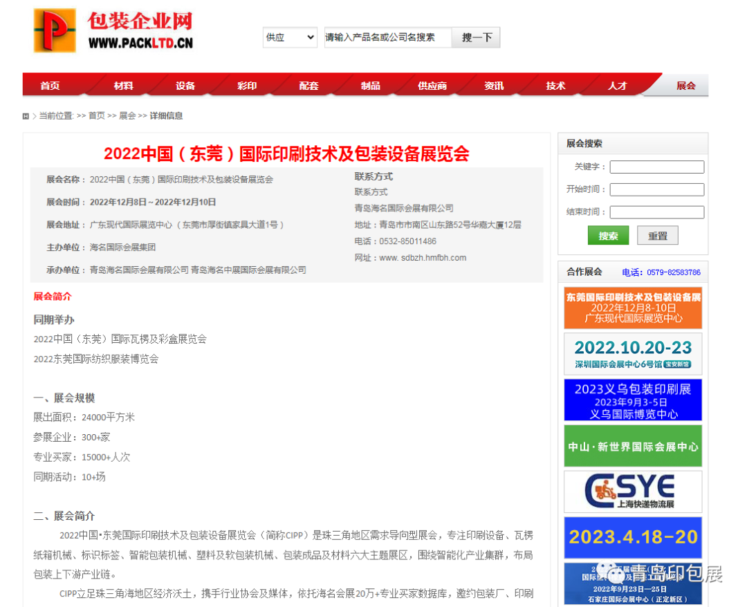Click the breadcrumb home square icon
Image resolution: width=747 pixels, height=607 pixels.
(x=26, y=116)
